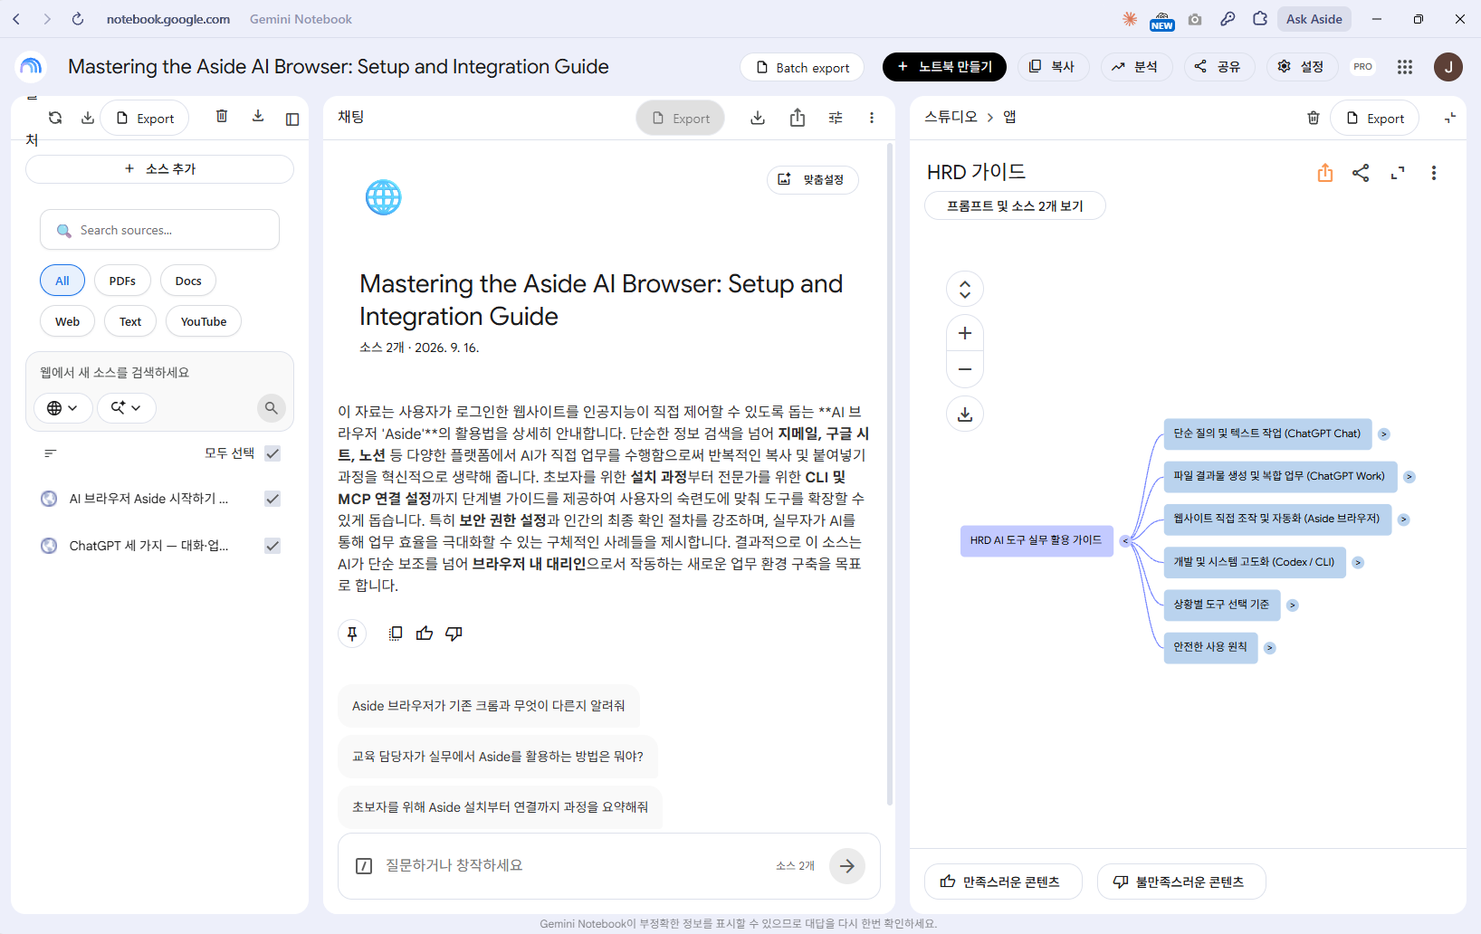Click the 노트북 만들기 button
The image size is (1481, 934).
pos(944,67)
